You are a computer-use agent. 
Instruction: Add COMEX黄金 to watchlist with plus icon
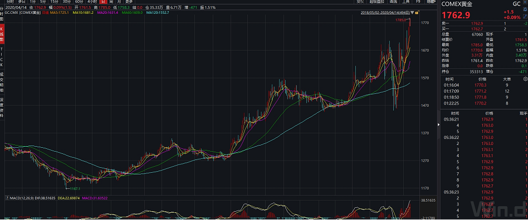(526, 3)
